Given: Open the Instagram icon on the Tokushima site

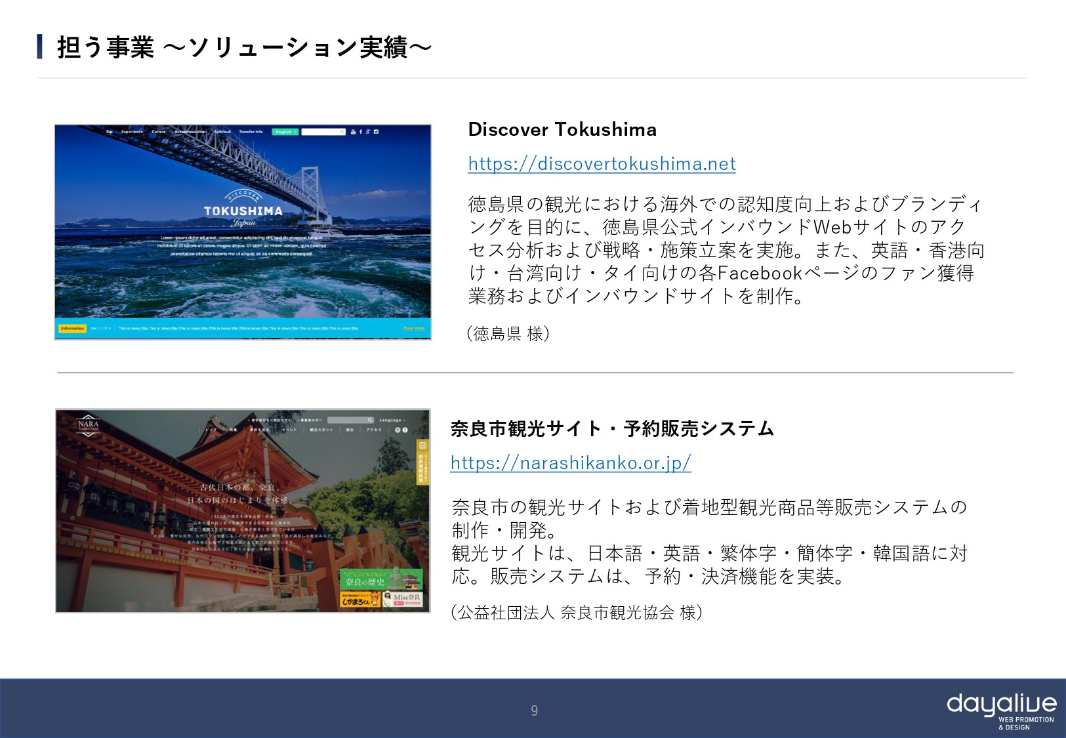Looking at the screenshot, I should [x=377, y=132].
